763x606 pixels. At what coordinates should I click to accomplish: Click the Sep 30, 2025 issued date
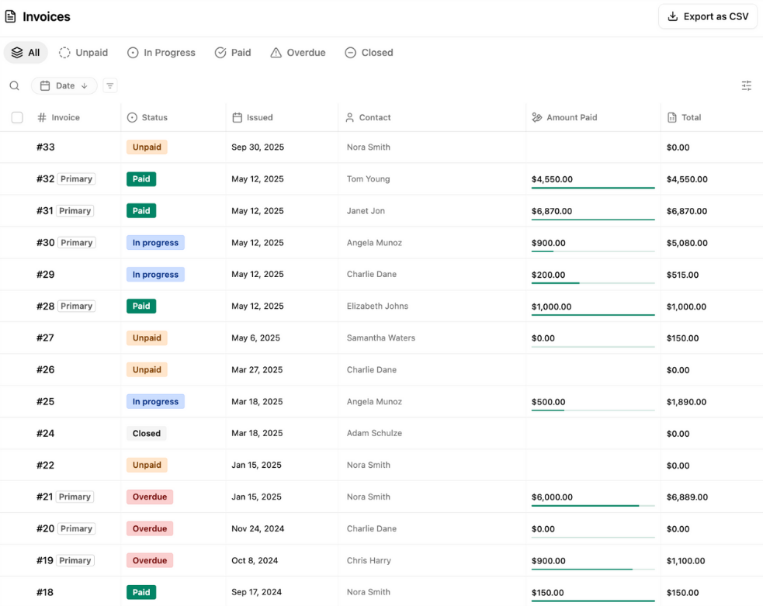(258, 147)
